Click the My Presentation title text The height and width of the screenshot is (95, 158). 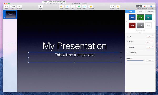point(75,46)
